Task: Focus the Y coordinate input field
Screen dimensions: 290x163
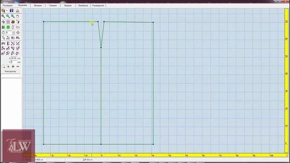Action: tap(14, 62)
